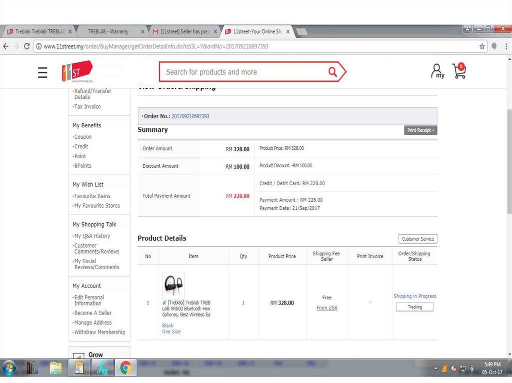Bookmark page with the star icon

(x=482, y=46)
